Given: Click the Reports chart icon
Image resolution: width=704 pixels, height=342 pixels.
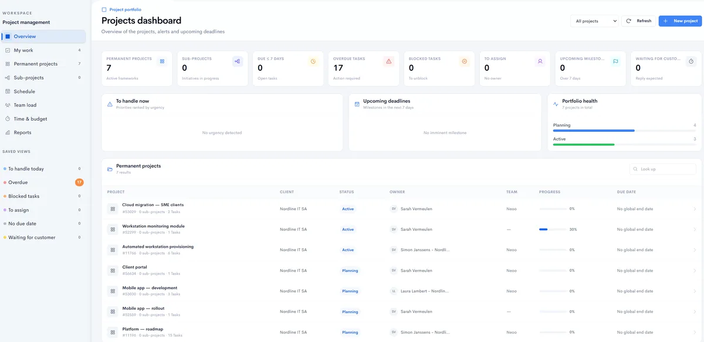Looking at the screenshot, I should (x=8, y=132).
